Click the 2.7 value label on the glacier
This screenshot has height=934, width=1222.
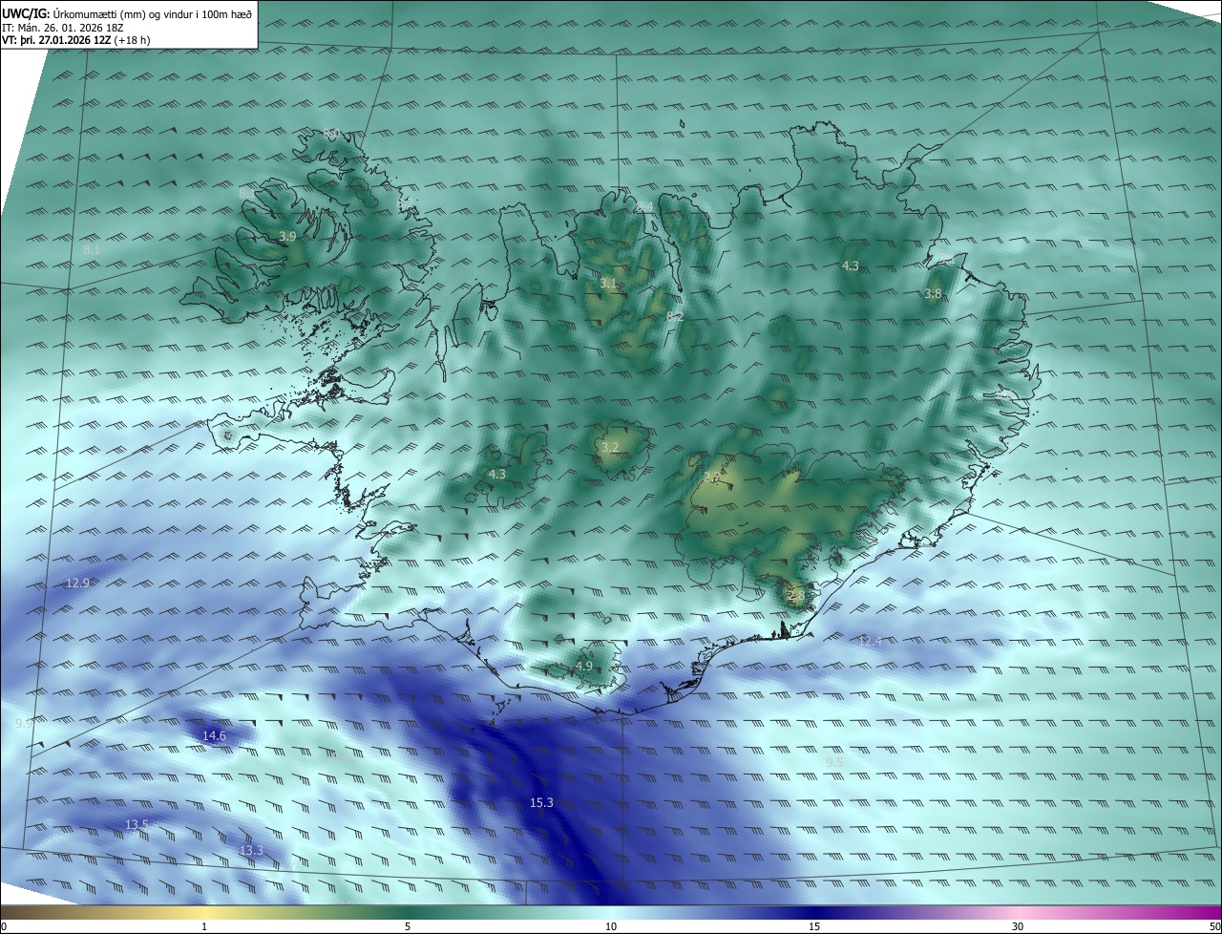[x=710, y=477]
